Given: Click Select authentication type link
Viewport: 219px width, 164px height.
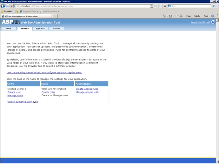Looking at the screenshot, I should coord(23,102).
